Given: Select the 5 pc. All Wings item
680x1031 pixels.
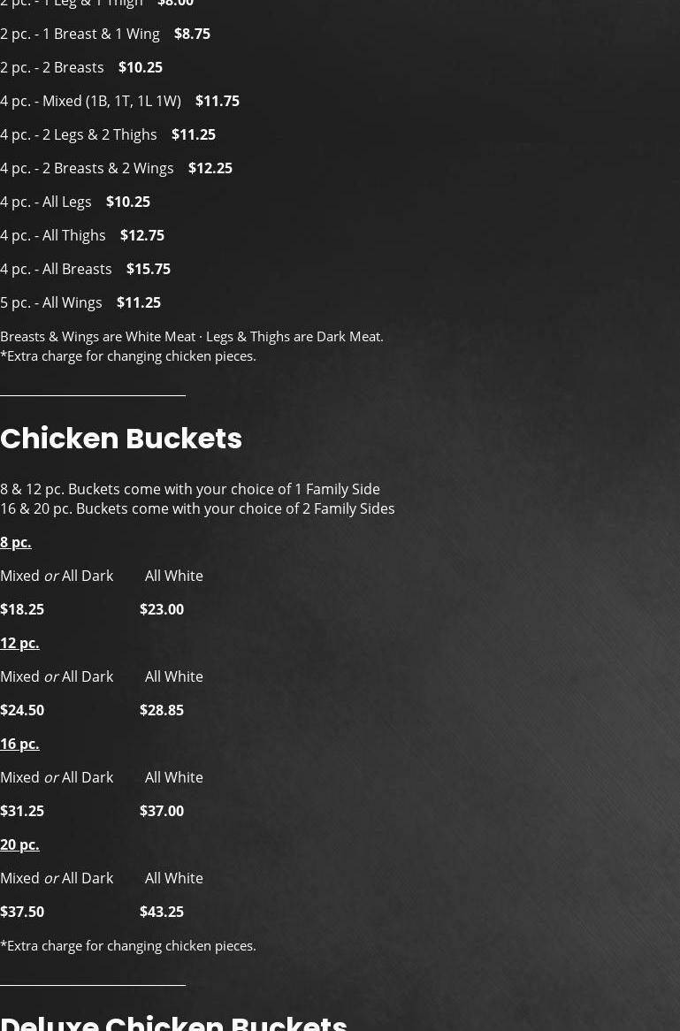Looking at the screenshot, I should [x=51, y=302].
